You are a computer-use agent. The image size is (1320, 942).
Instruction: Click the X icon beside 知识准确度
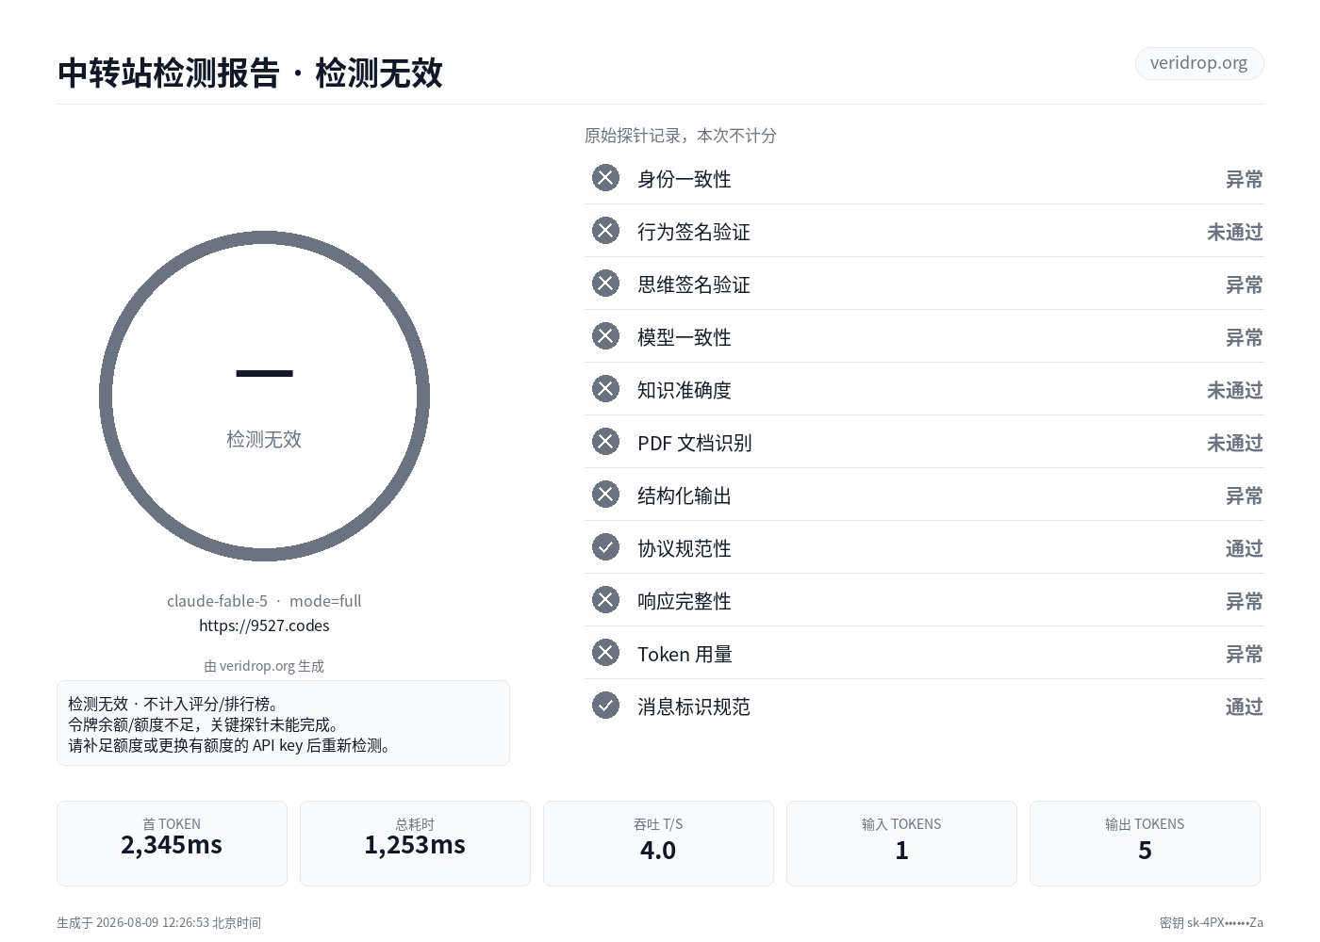pyautogui.click(x=605, y=389)
